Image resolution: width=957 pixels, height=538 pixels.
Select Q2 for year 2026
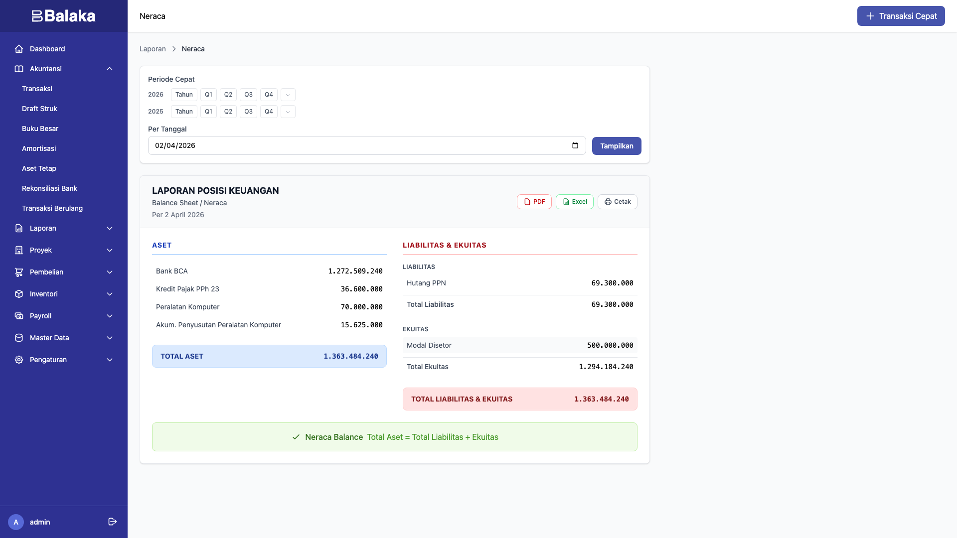(x=228, y=95)
